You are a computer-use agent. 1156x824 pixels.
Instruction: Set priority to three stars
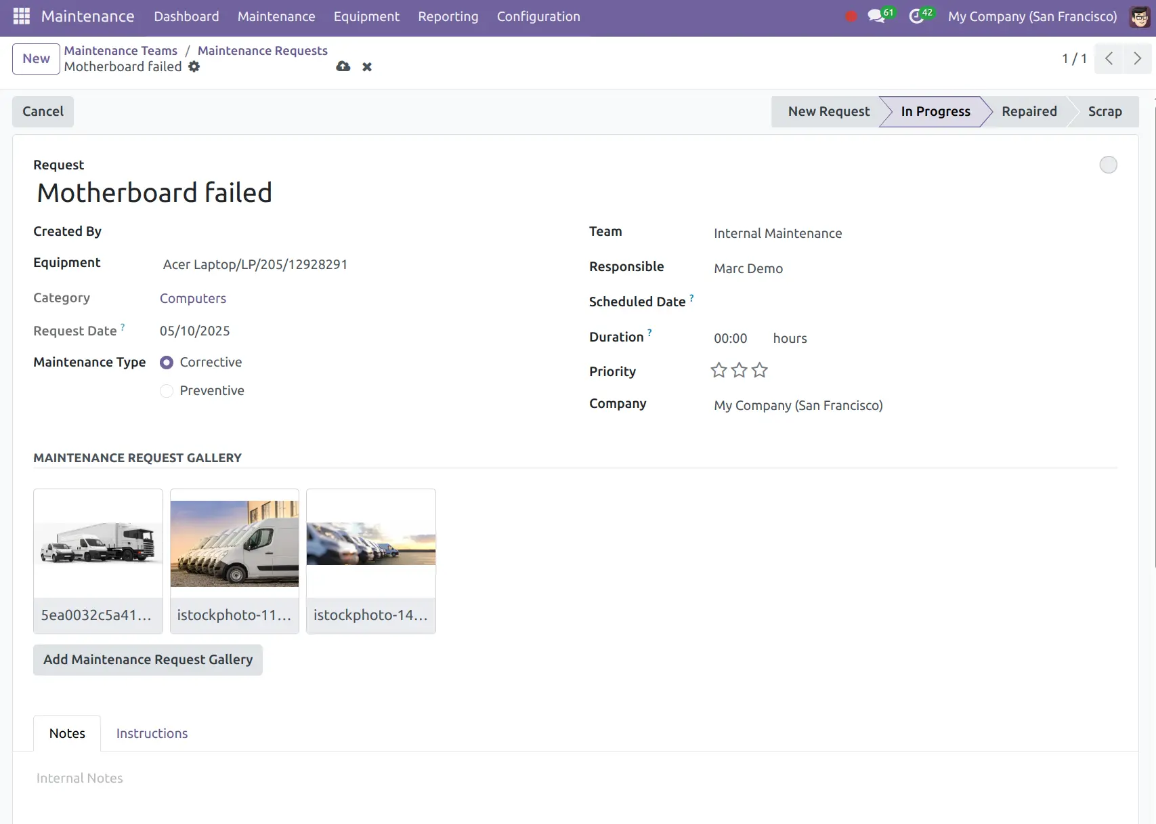tap(760, 370)
